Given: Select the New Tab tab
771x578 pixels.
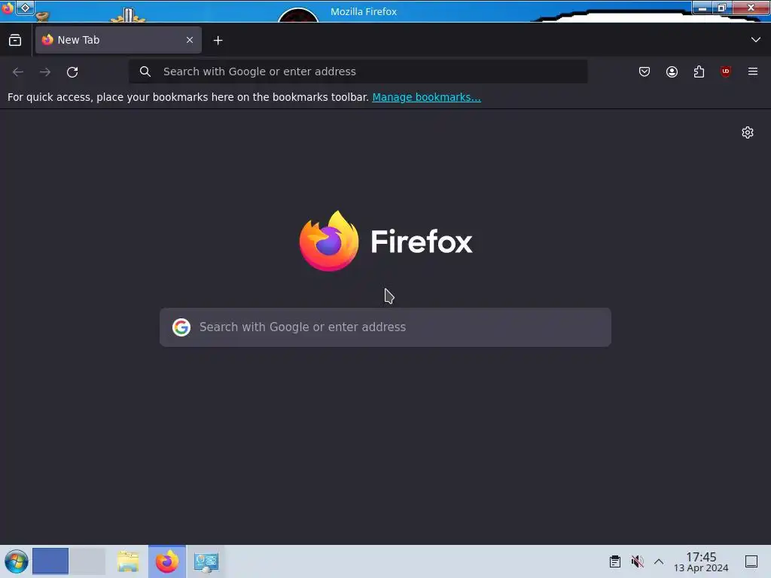Looking at the screenshot, I should (x=118, y=40).
